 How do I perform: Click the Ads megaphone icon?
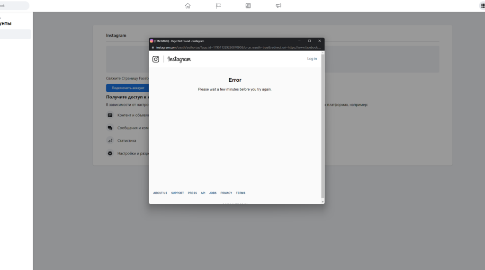278,6
